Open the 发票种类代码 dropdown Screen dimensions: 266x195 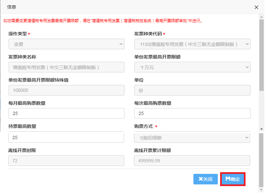click(192, 44)
